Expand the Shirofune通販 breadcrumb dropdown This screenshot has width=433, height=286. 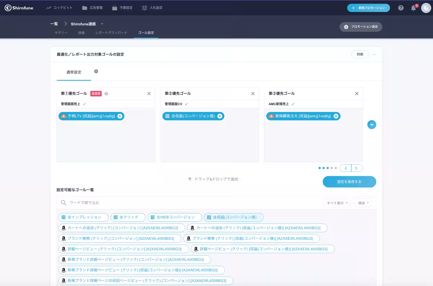click(102, 24)
